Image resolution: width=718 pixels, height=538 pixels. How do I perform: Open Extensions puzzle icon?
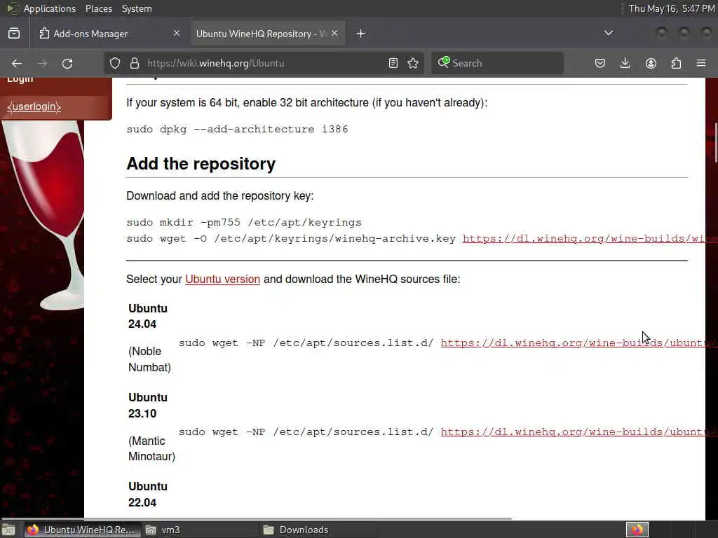676,63
